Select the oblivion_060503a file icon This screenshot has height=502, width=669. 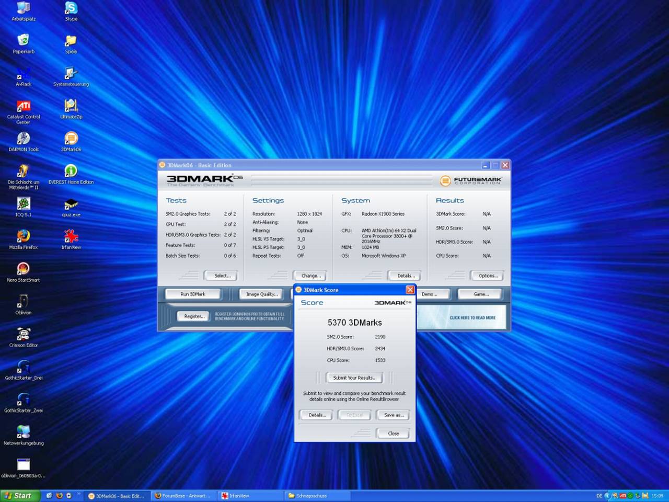24,468
